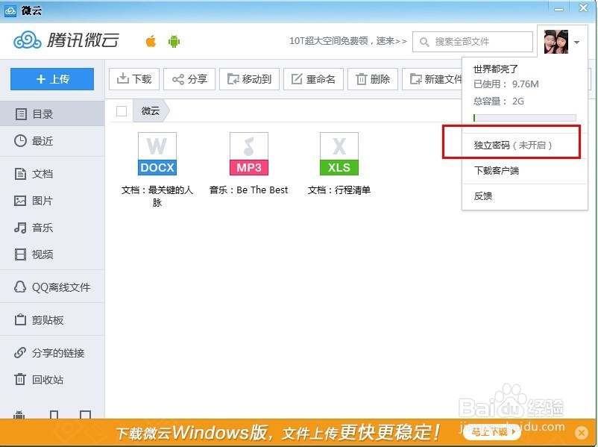Select the 分享 (Share) toolbar icon
The height and width of the screenshot is (447, 598).
tap(189, 78)
